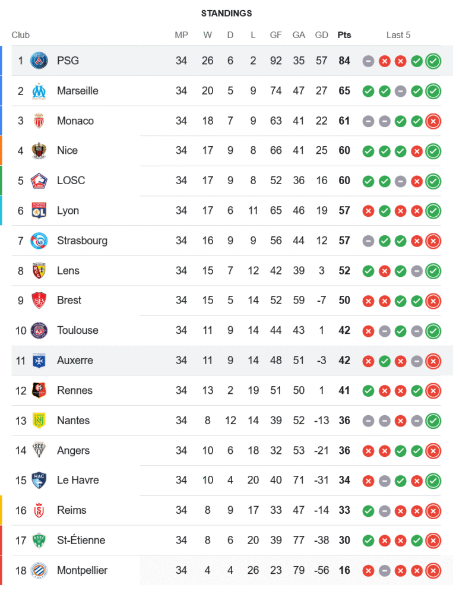Click the Pts column header
The image size is (453, 594).
[x=344, y=35]
